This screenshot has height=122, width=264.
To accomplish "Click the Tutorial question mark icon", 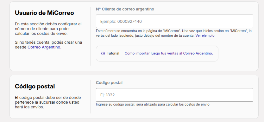I will [x=103, y=54].
